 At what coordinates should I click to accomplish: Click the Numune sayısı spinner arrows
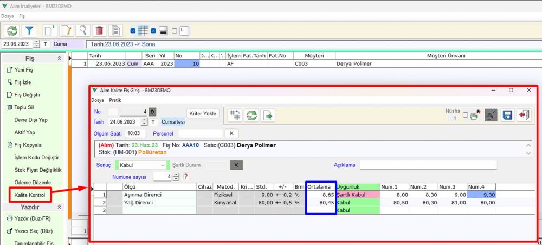[177, 176]
